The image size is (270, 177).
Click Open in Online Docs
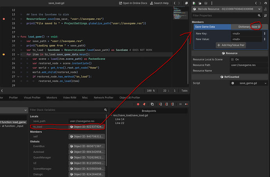point(134,3)
